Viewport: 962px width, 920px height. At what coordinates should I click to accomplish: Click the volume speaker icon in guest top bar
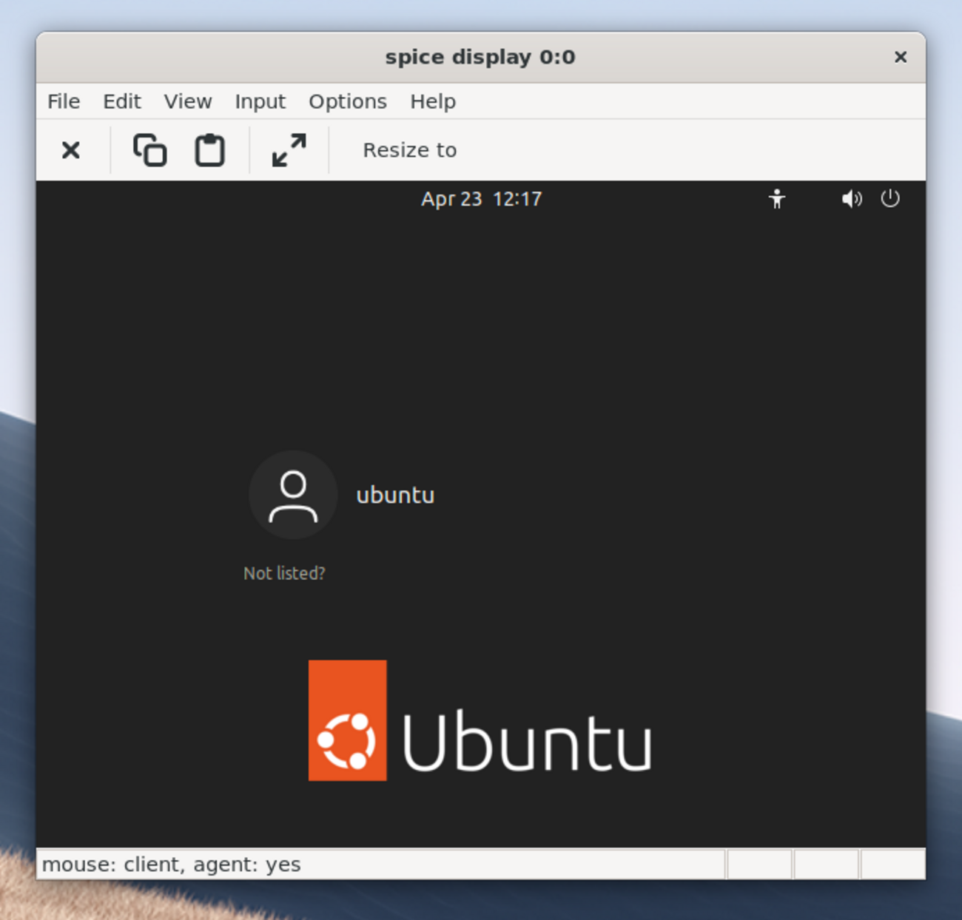coord(852,199)
